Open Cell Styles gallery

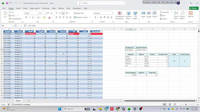[x=135, y=15]
